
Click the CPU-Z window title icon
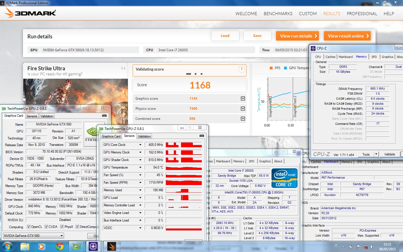[x=313, y=48]
